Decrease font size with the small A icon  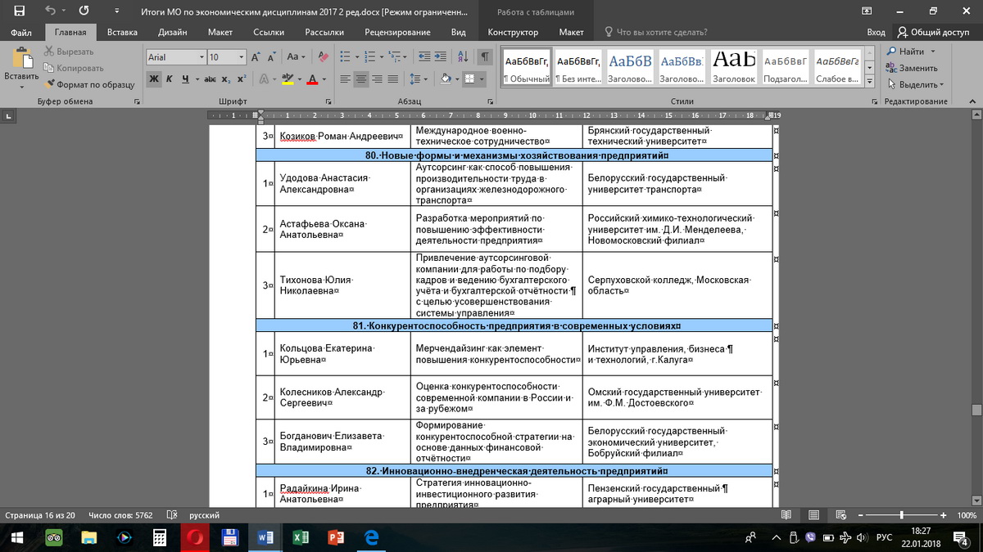click(271, 57)
